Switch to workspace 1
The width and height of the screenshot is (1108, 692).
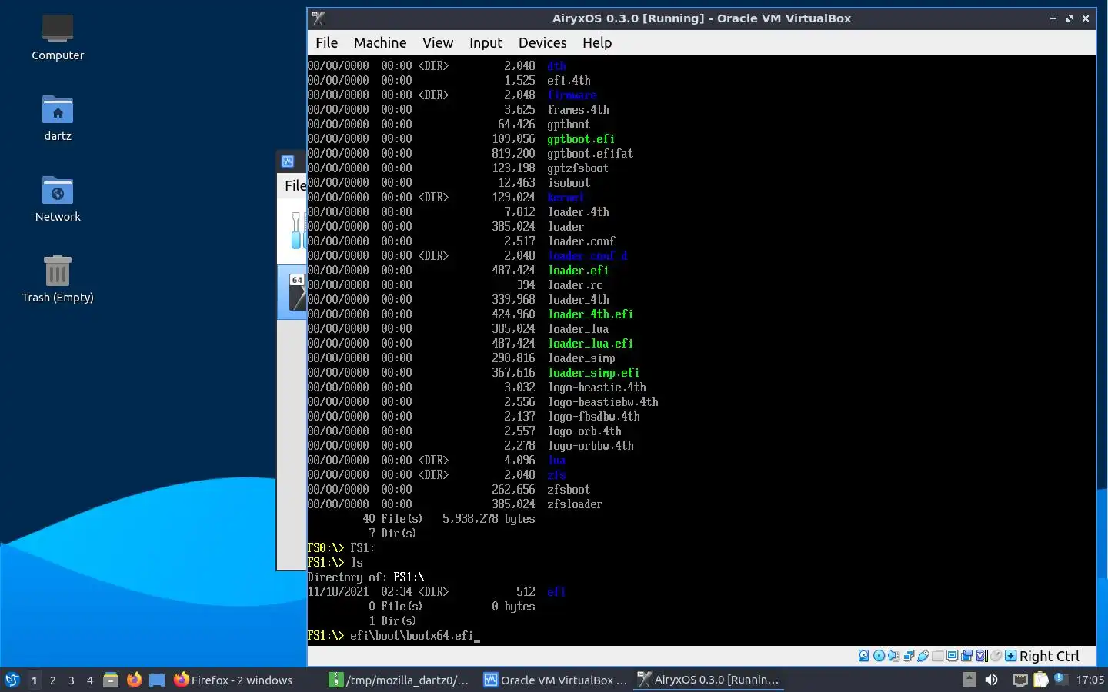pyautogui.click(x=34, y=680)
